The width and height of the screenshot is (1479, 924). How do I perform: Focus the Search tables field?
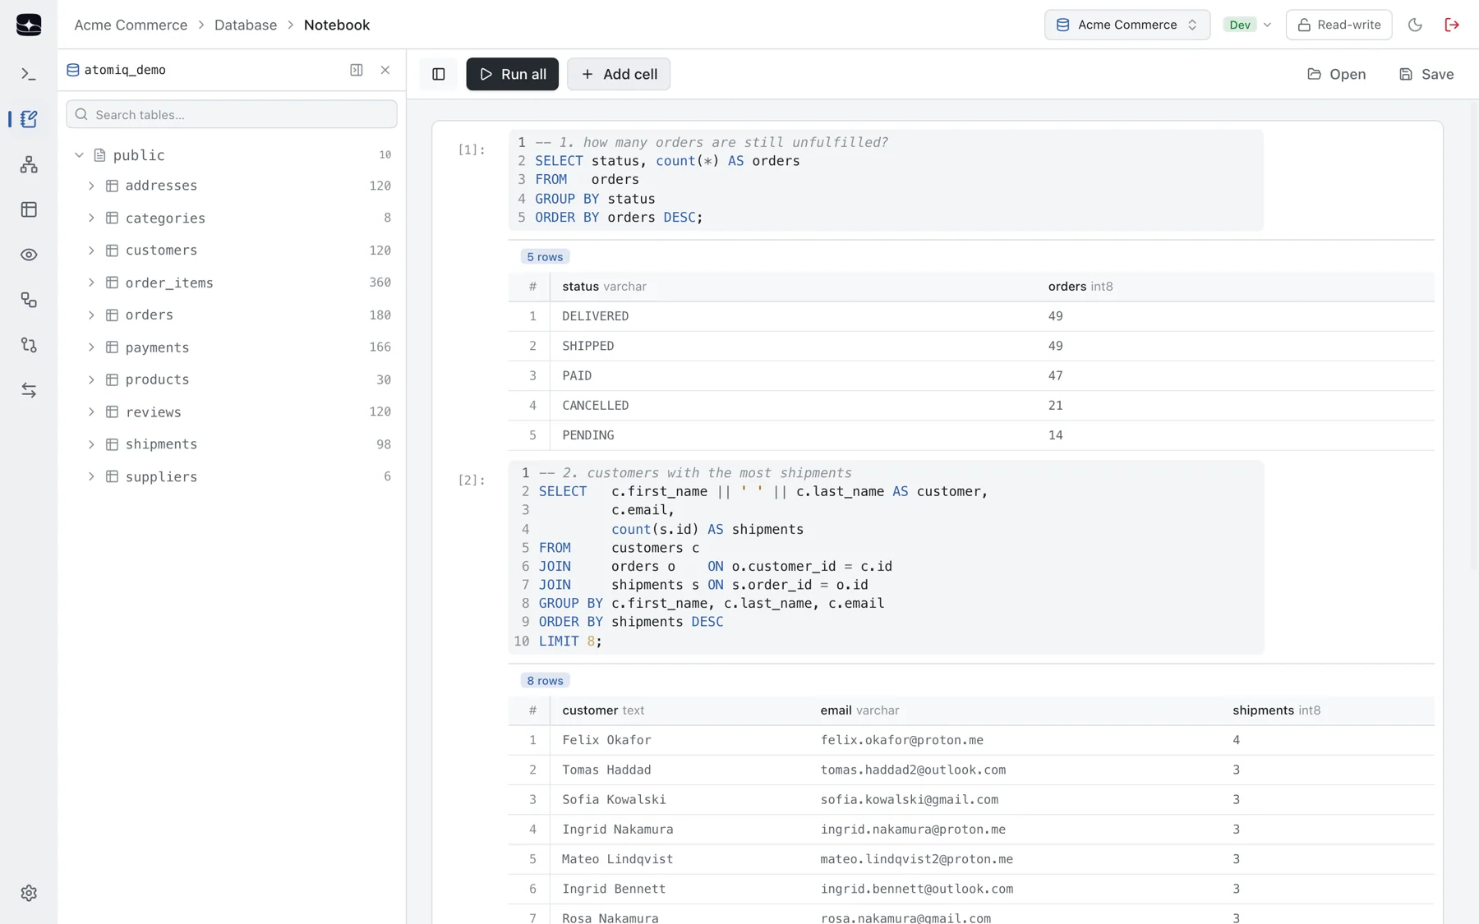pyautogui.click(x=232, y=114)
